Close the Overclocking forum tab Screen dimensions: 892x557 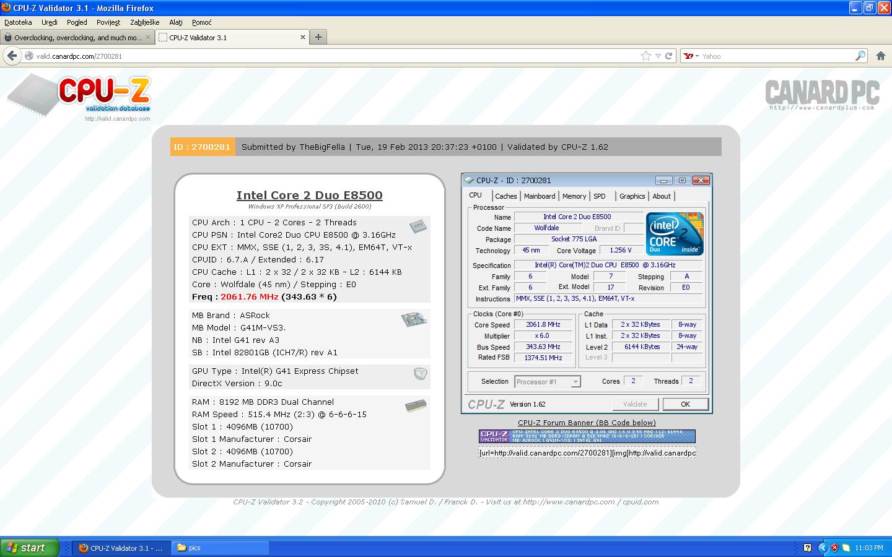click(x=148, y=37)
